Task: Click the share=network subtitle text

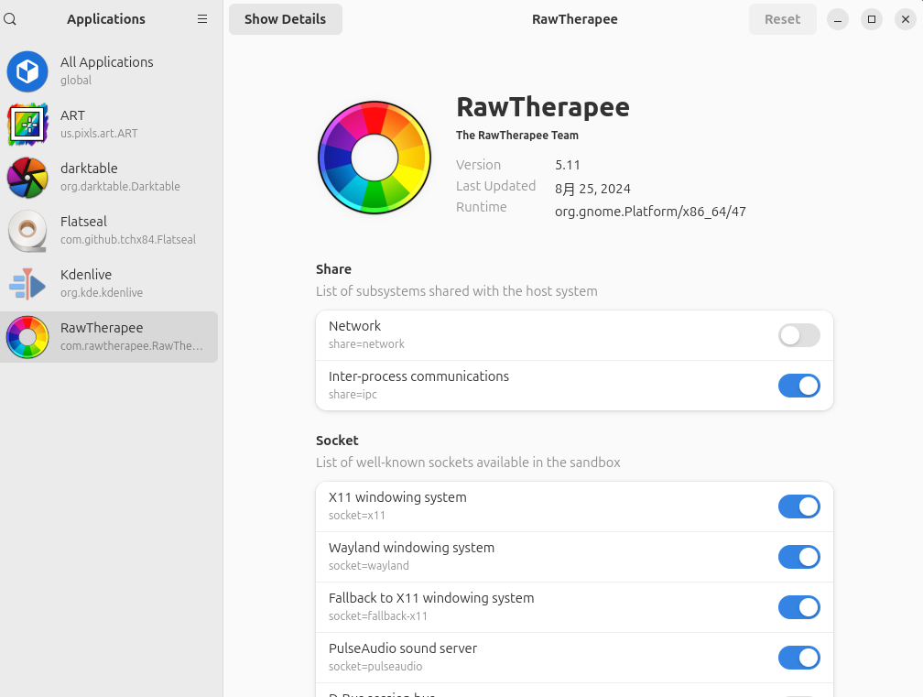Action: [366, 343]
